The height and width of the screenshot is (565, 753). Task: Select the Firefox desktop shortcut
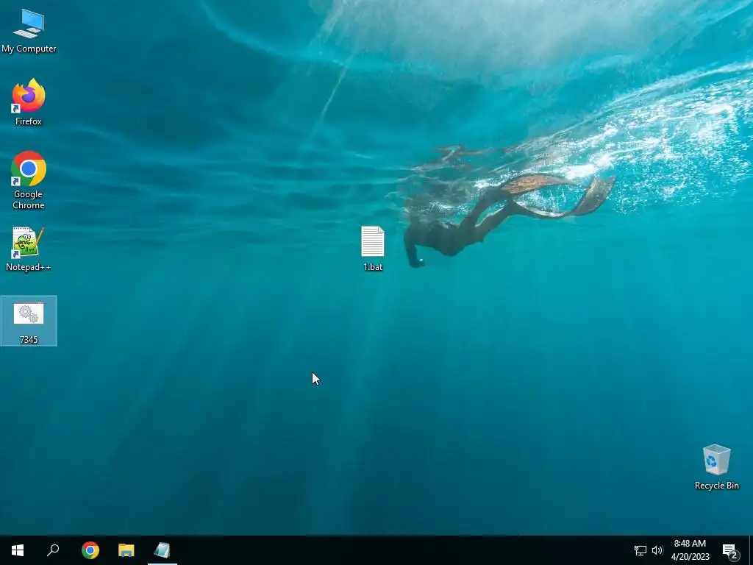(x=29, y=102)
